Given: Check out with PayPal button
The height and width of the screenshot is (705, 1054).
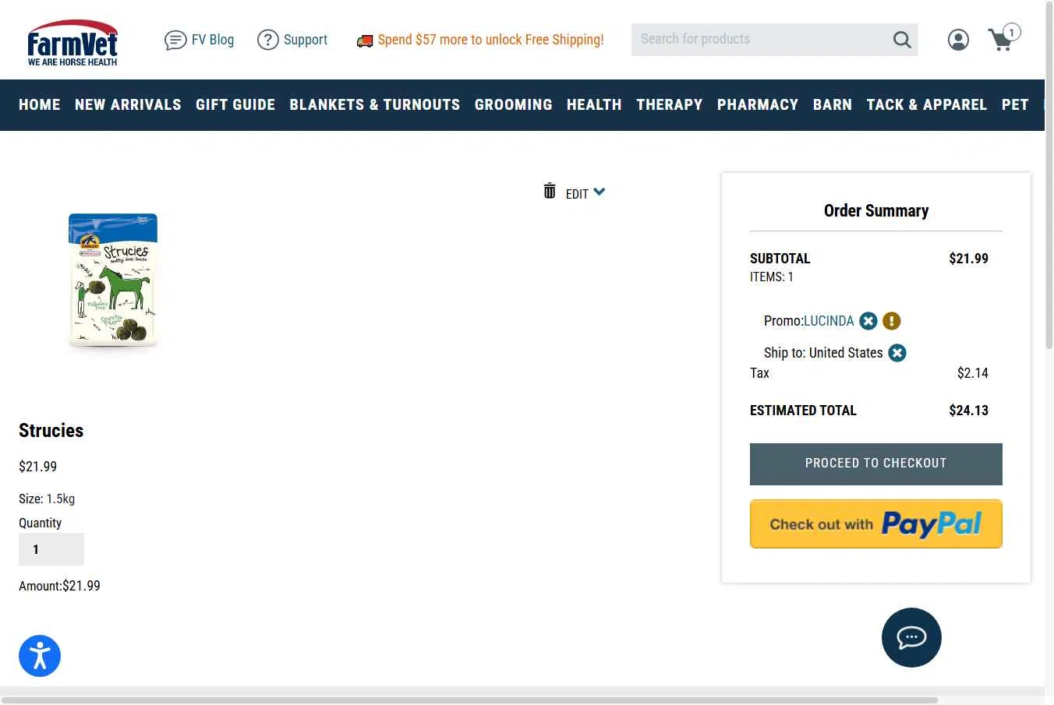Looking at the screenshot, I should pyautogui.click(x=876, y=524).
